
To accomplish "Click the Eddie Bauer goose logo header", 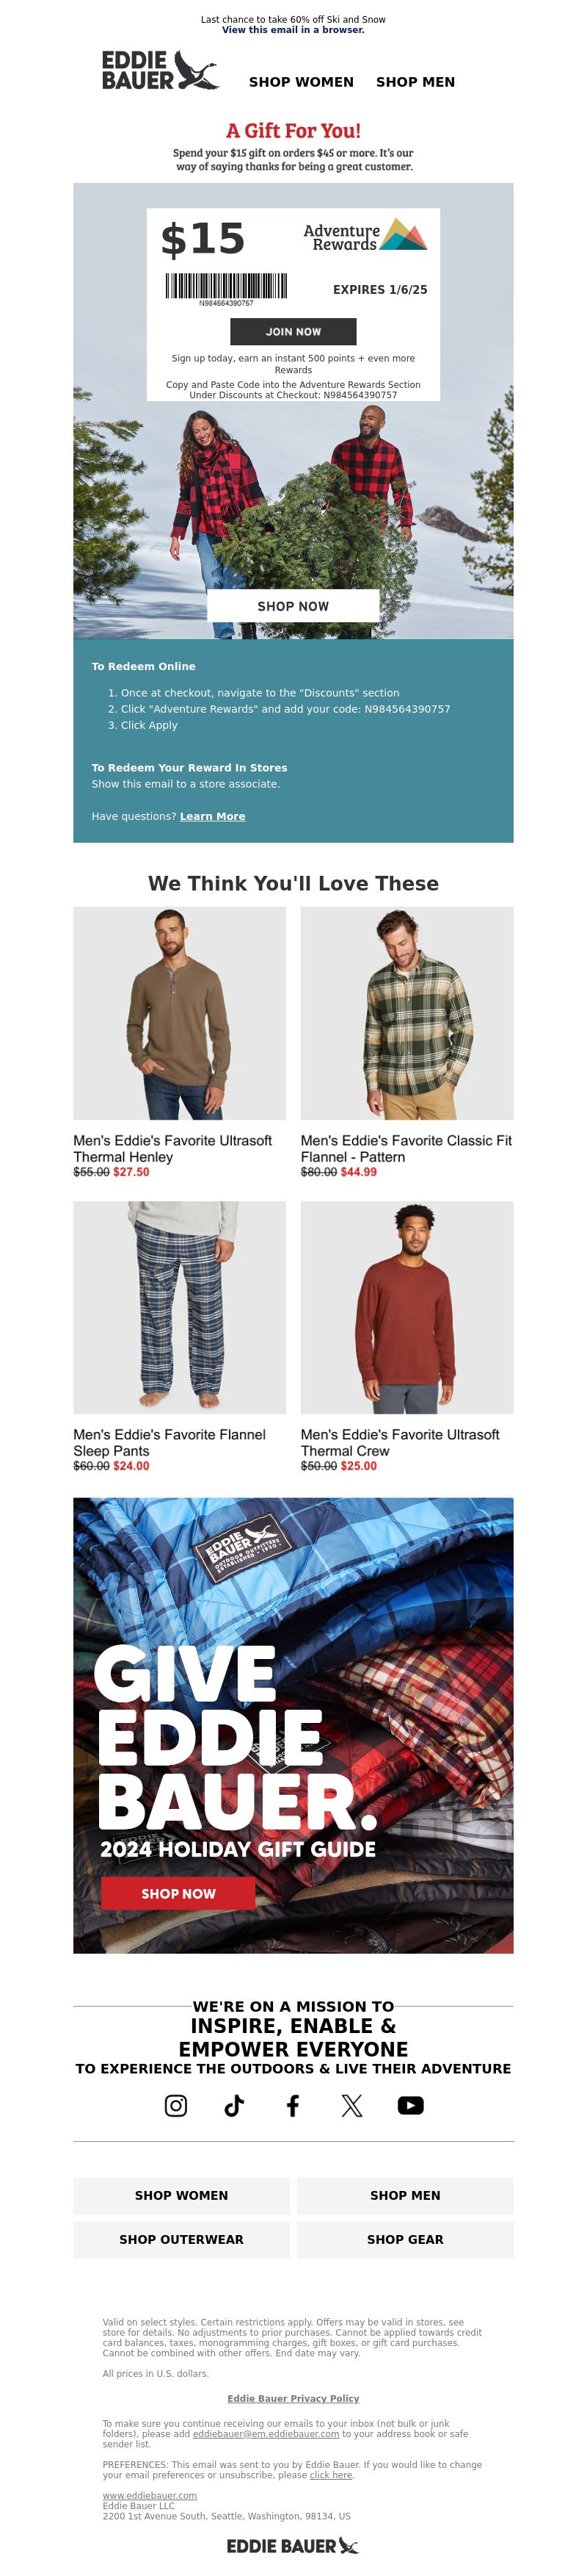I will [161, 70].
